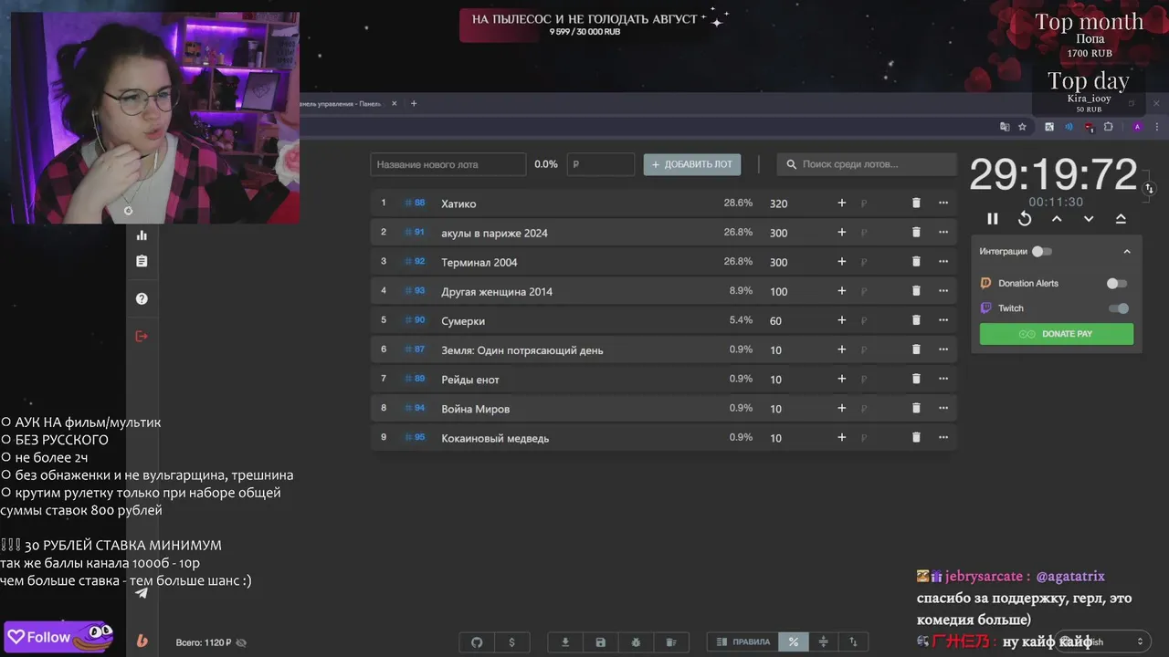
Task: Click the translate page icon in address bar
Action: pyautogui.click(x=1005, y=127)
